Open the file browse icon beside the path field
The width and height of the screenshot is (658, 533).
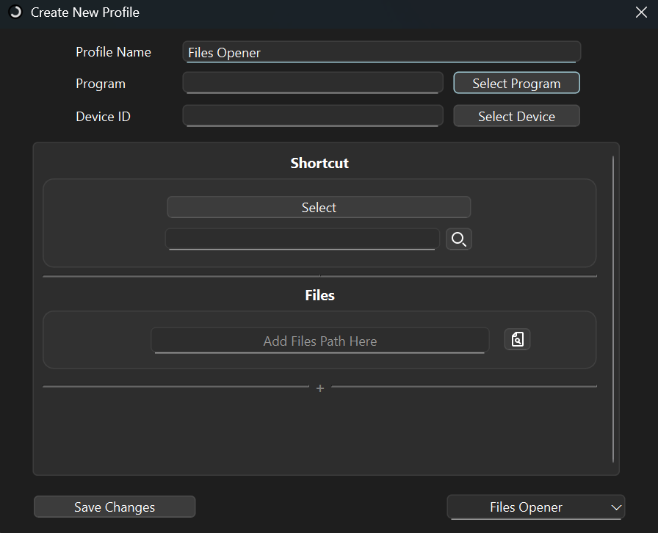click(x=517, y=339)
